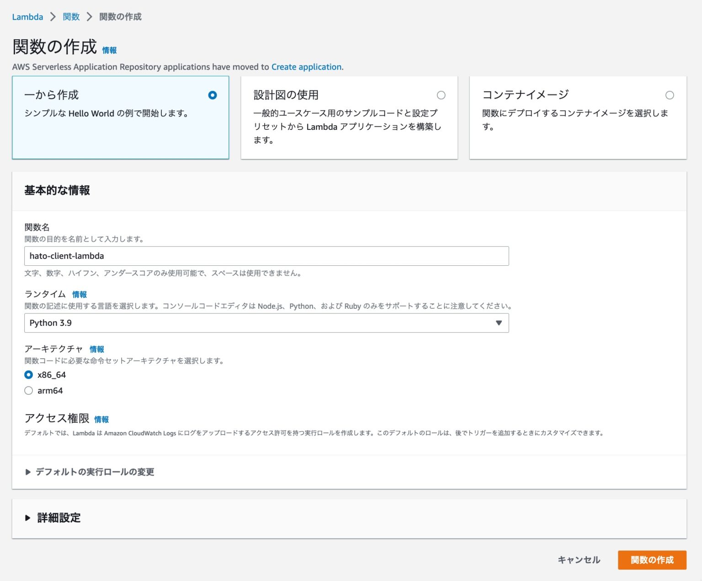Viewport: 702px width, 581px height.
Task: Click 情報 next to the 関数の作成 heading
Action: click(110, 50)
